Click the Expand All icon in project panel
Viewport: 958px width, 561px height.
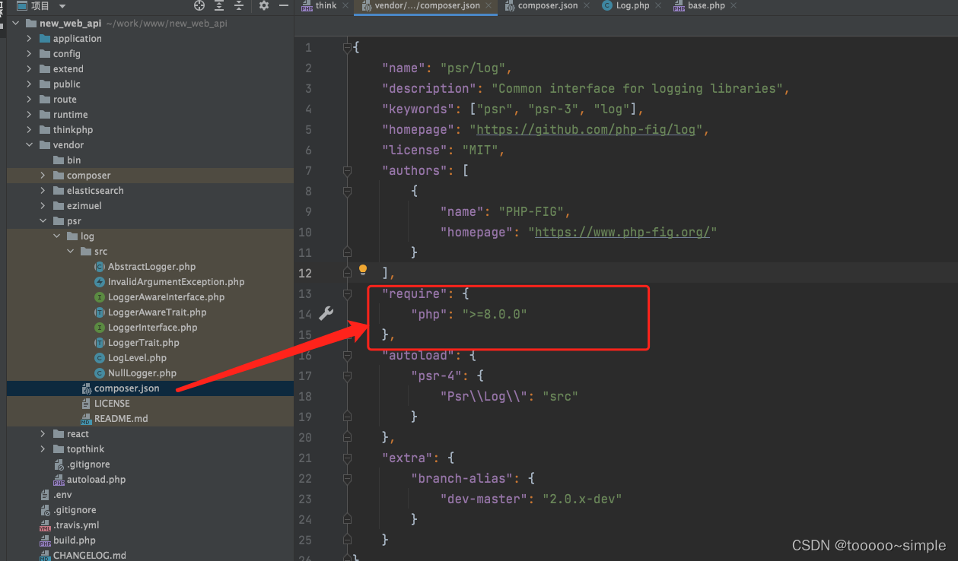tap(219, 5)
